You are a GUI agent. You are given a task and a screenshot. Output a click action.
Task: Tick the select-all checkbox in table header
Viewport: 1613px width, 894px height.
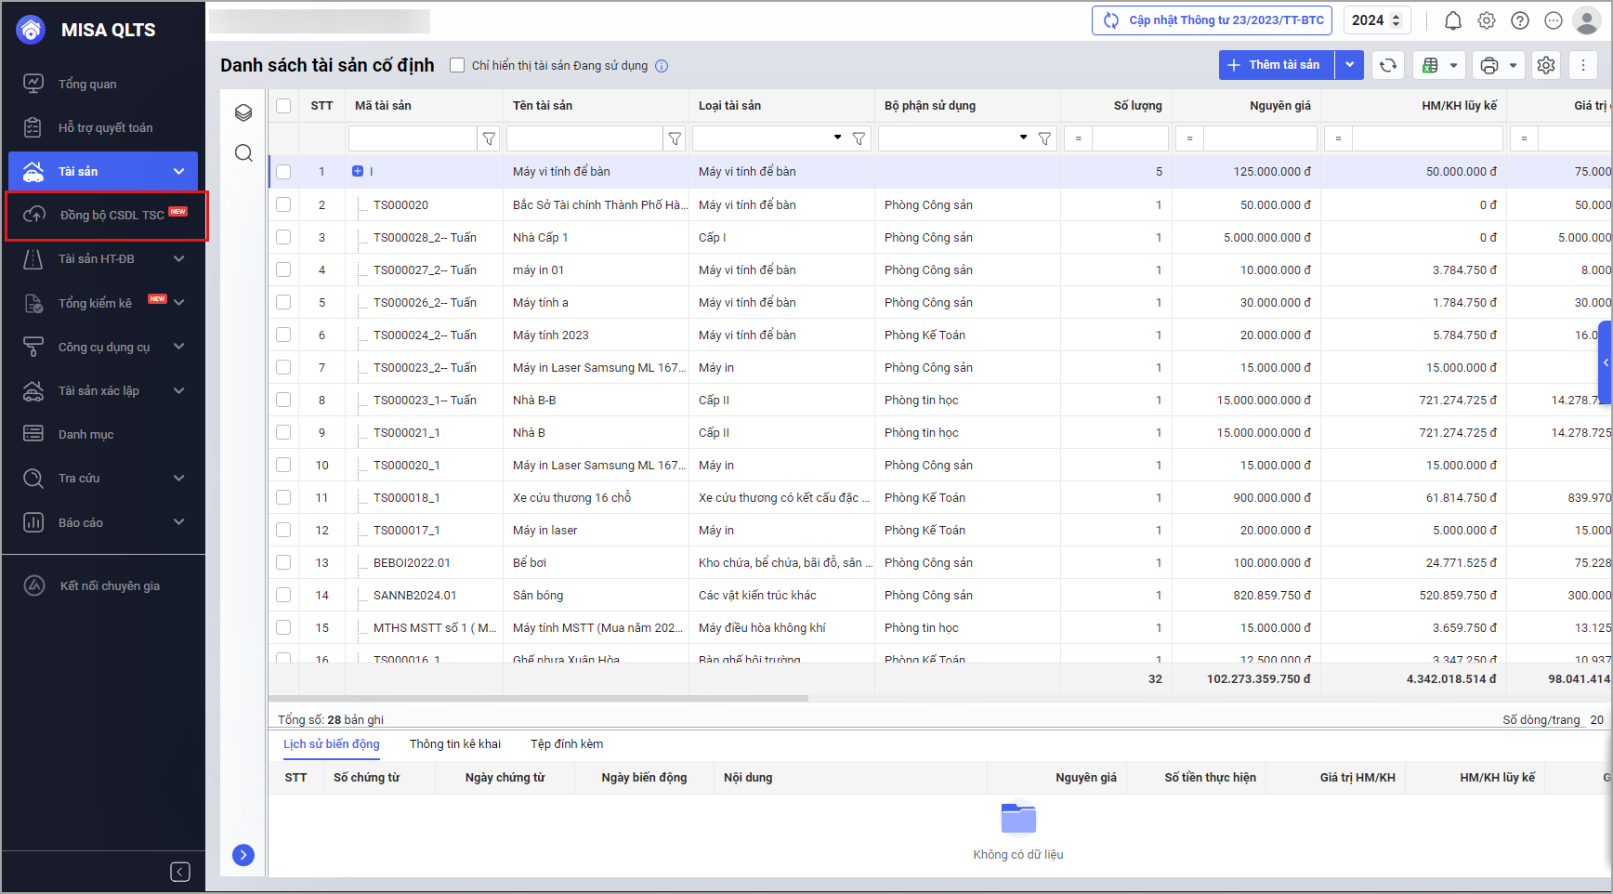(283, 106)
